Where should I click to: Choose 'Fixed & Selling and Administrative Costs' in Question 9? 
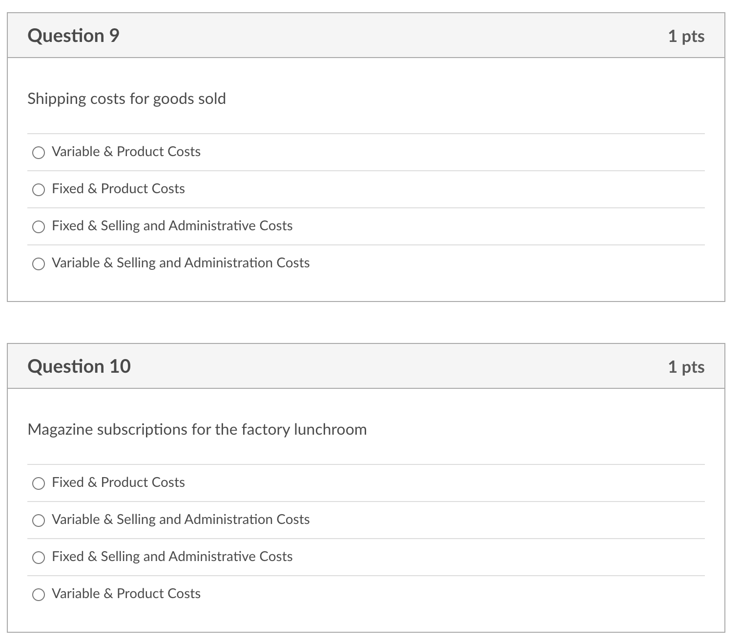tap(39, 227)
